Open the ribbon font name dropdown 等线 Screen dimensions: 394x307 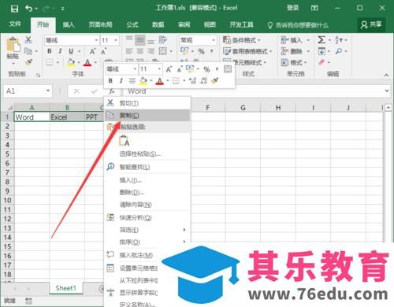[x=96, y=40]
